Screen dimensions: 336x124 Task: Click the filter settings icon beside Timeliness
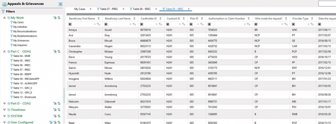55,110
